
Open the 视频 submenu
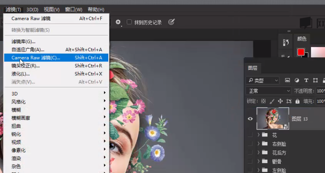tap(56, 142)
